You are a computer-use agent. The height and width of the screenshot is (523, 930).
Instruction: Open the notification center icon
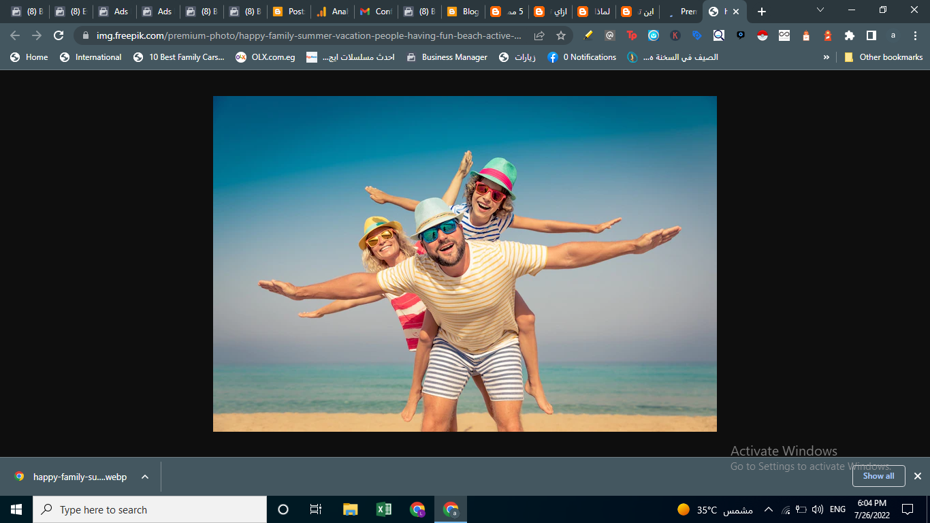(907, 509)
